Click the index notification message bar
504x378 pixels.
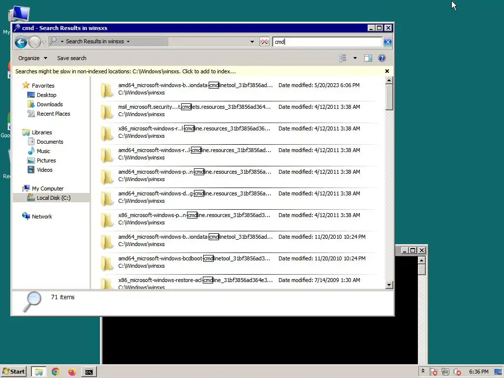pyautogui.click(x=126, y=71)
